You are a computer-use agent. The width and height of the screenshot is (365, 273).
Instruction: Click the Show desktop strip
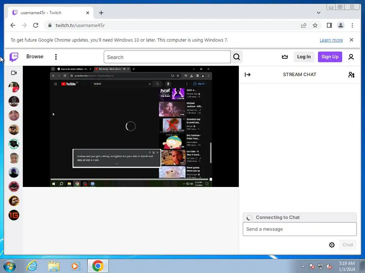point(363,266)
